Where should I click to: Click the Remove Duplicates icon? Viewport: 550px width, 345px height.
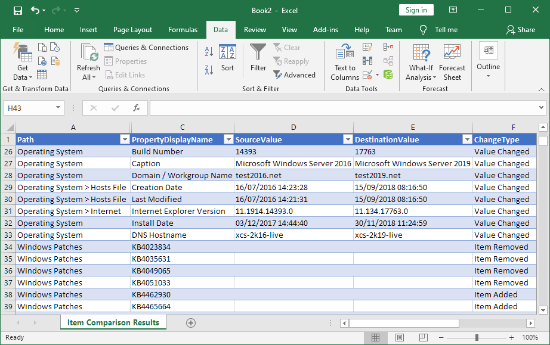click(x=367, y=61)
